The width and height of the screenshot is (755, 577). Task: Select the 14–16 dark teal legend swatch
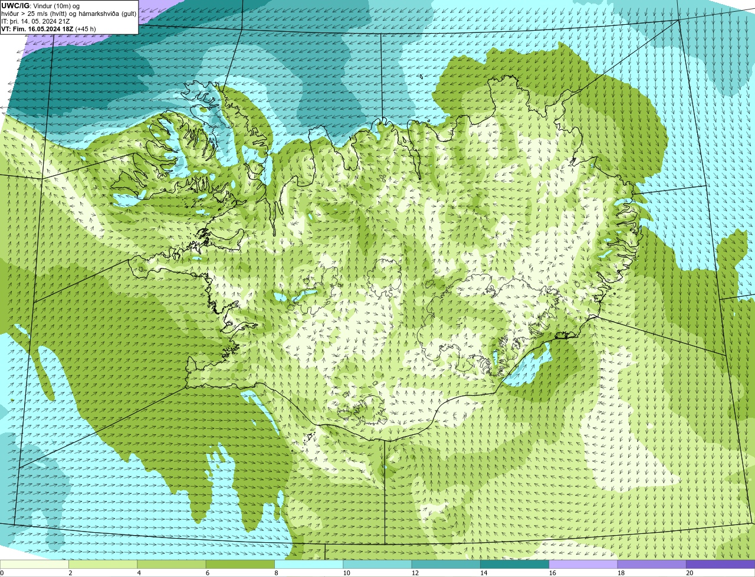coord(514,564)
